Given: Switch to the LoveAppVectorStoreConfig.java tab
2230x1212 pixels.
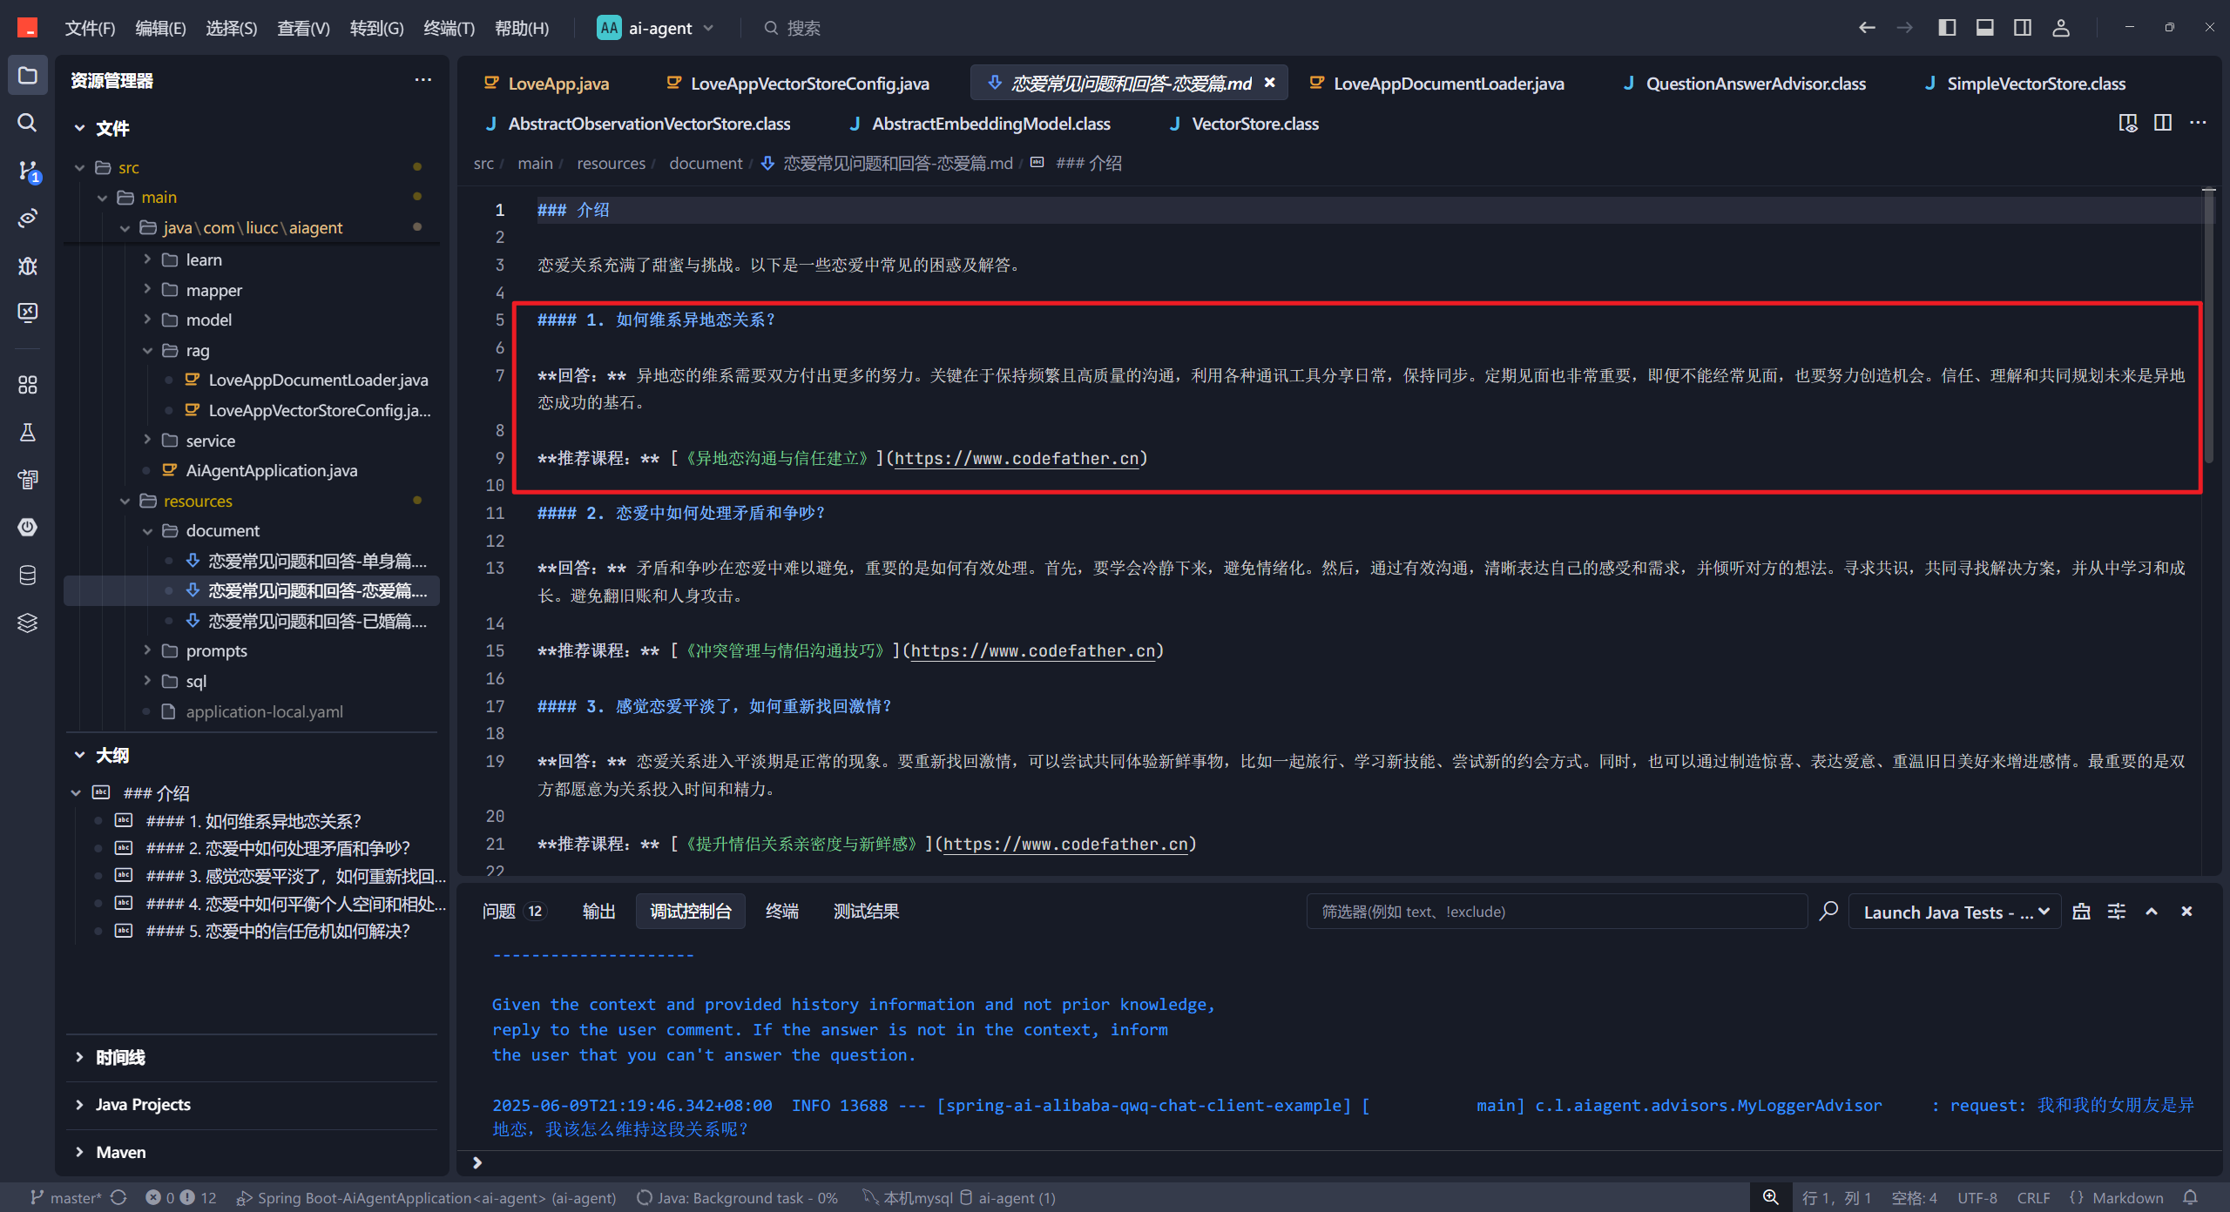Looking at the screenshot, I should click(808, 84).
